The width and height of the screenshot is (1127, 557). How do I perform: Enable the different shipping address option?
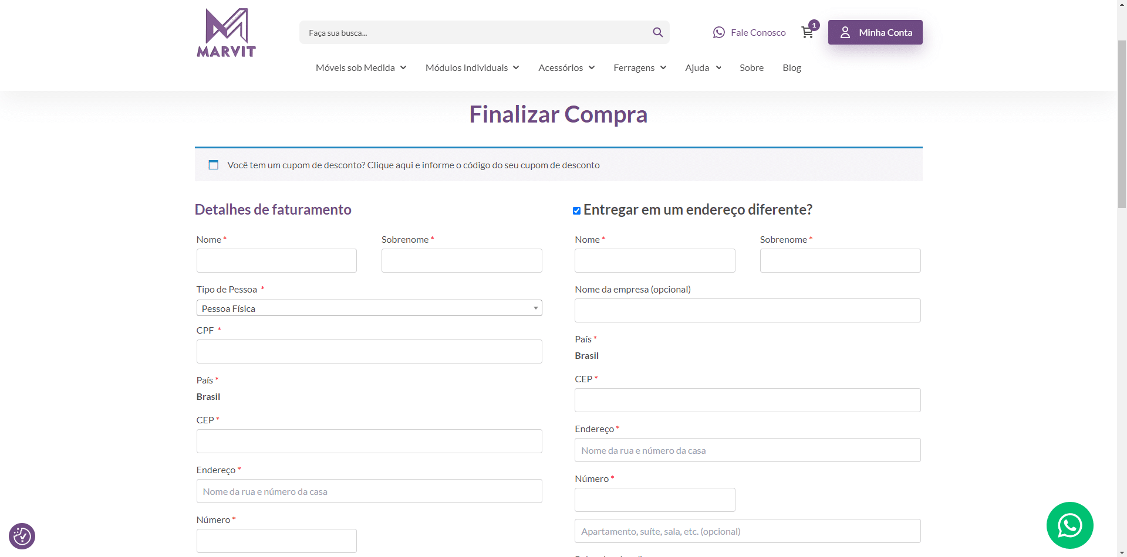[x=576, y=210]
